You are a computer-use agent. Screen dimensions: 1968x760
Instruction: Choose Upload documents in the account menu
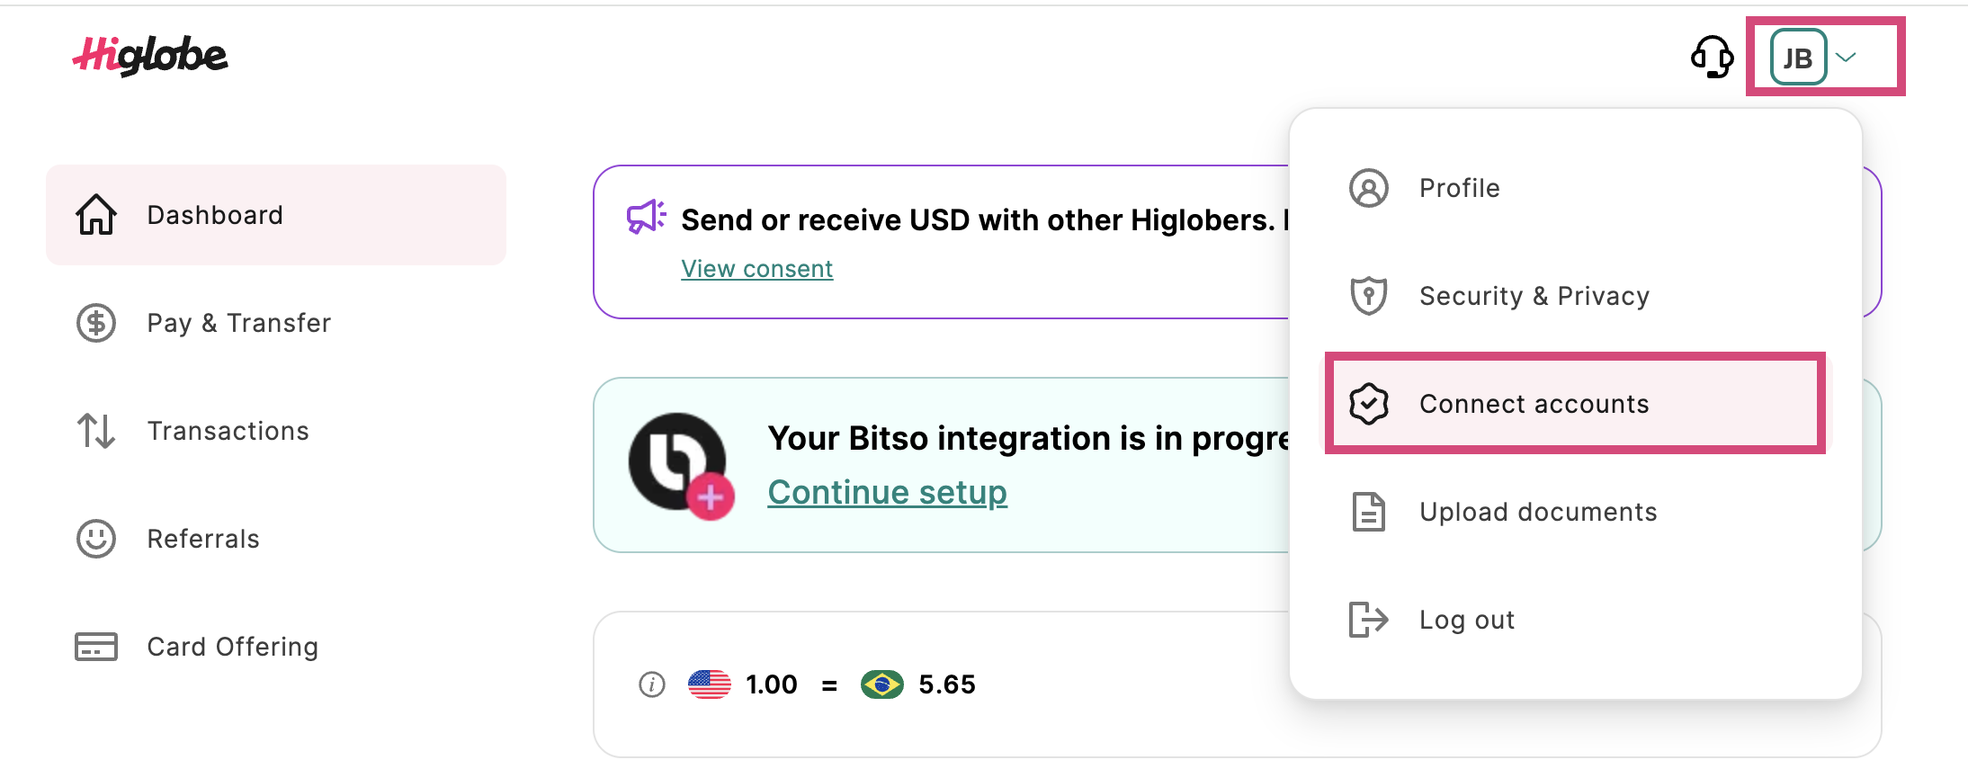coord(1538,511)
